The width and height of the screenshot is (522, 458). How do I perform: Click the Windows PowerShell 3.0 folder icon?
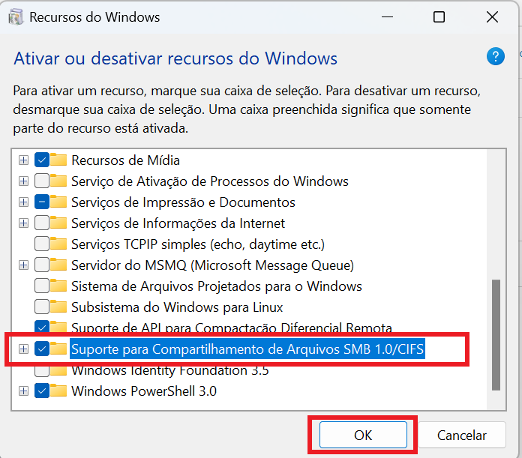tap(59, 391)
